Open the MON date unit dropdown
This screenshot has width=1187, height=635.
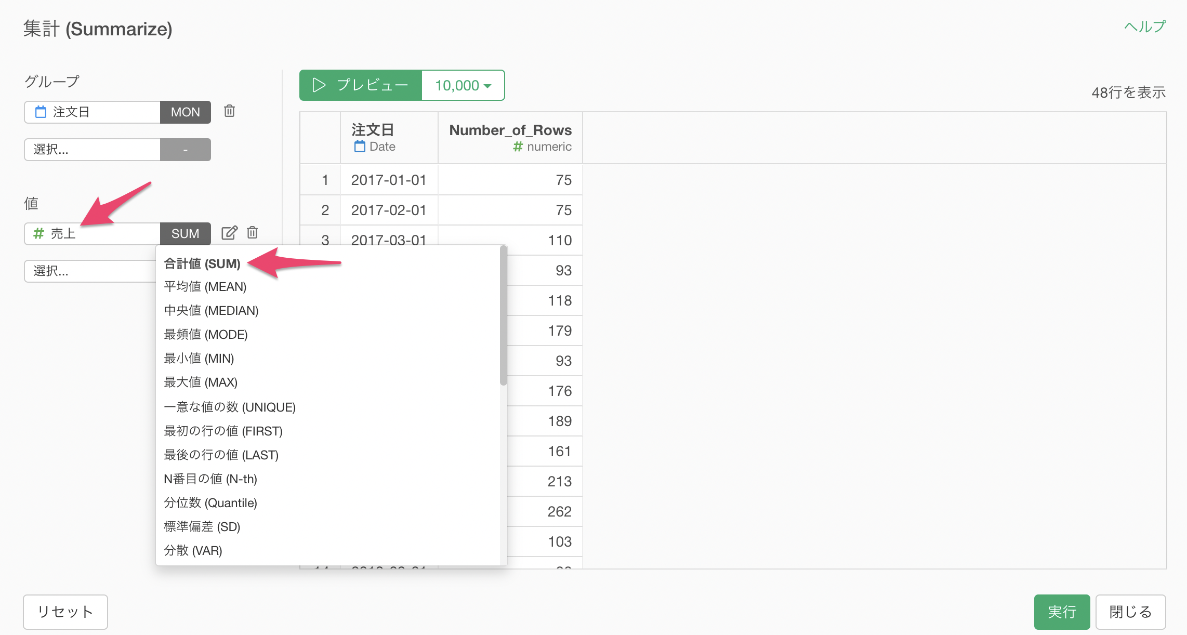(x=185, y=112)
